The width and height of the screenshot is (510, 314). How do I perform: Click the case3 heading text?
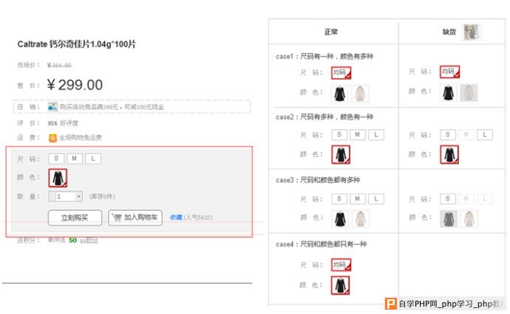tap(318, 180)
